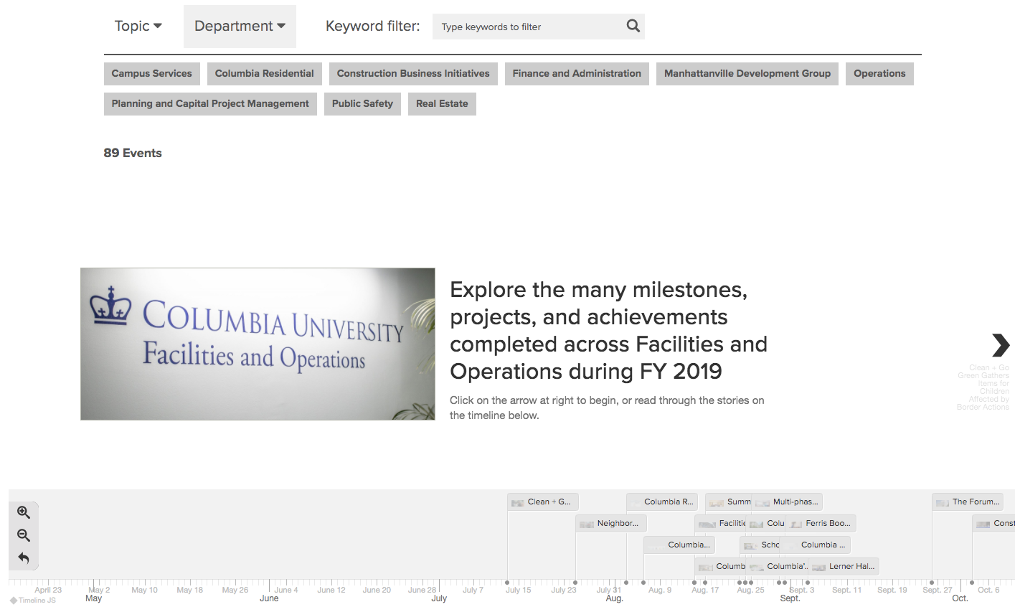
Task: Open the 'Clean + G...' timeline event
Action: pyautogui.click(x=543, y=502)
